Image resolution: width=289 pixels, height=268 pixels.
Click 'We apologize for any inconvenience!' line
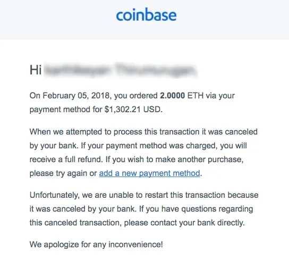[x=96, y=245]
